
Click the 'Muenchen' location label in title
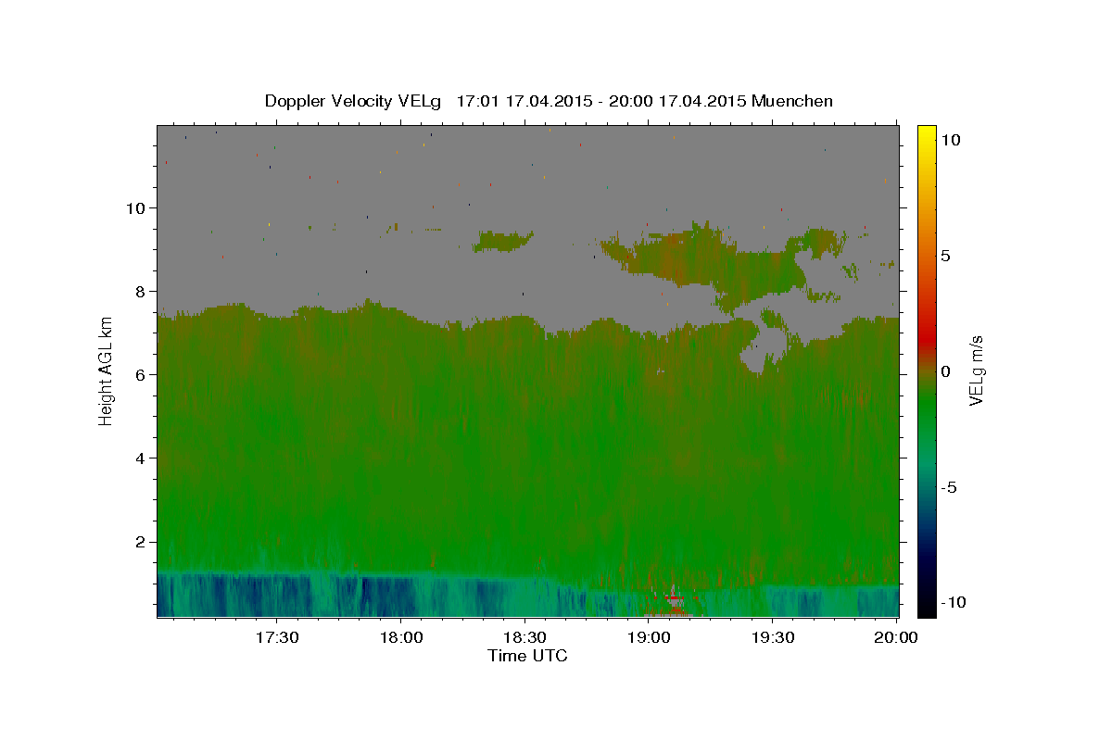tap(793, 101)
